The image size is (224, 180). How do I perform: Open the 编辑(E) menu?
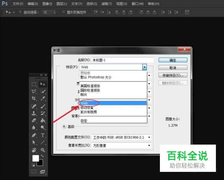(x=33, y=4)
